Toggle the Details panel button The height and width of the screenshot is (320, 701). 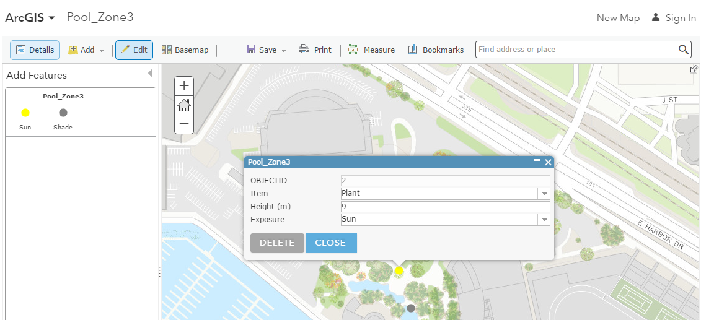(35, 50)
